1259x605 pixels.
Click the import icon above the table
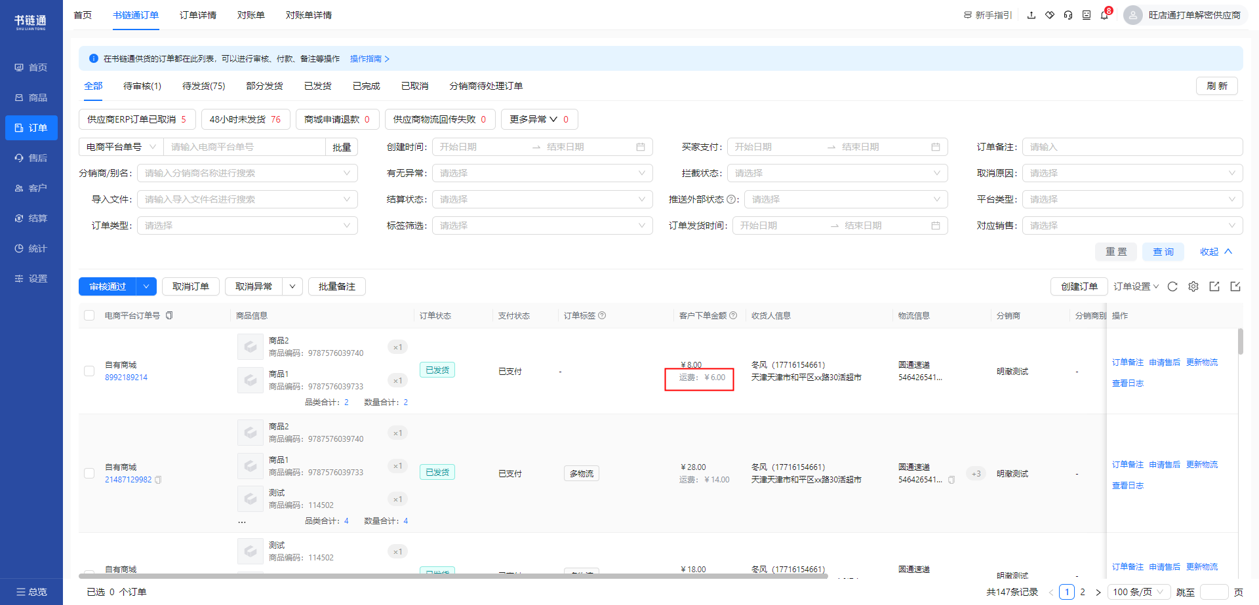[1235, 286]
